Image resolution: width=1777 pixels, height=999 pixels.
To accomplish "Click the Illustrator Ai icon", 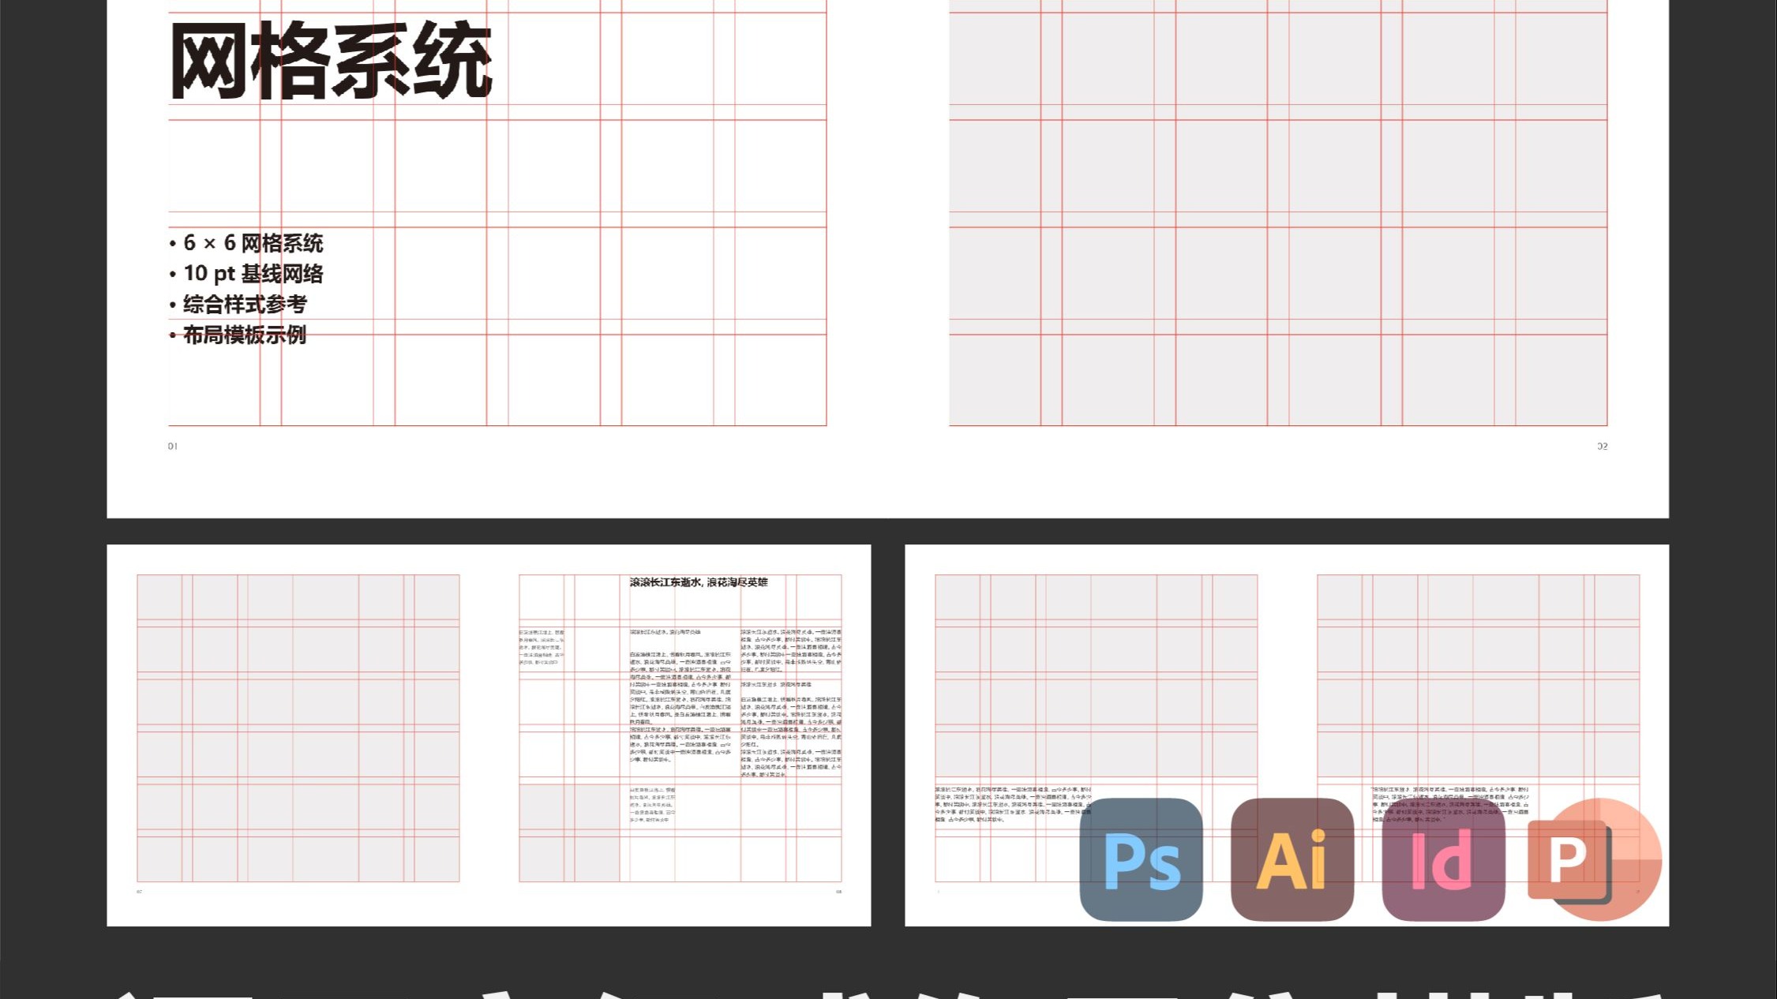I will [x=1292, y=859].
